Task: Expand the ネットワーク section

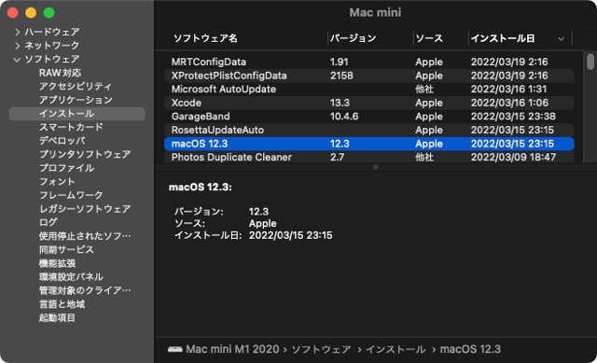Action: point(17,46)
